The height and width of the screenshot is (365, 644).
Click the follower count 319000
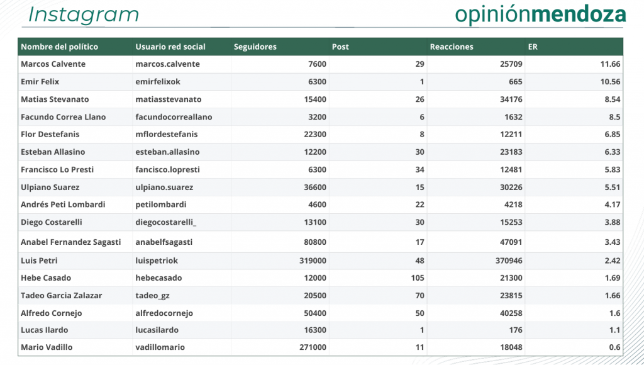(313, 261)
